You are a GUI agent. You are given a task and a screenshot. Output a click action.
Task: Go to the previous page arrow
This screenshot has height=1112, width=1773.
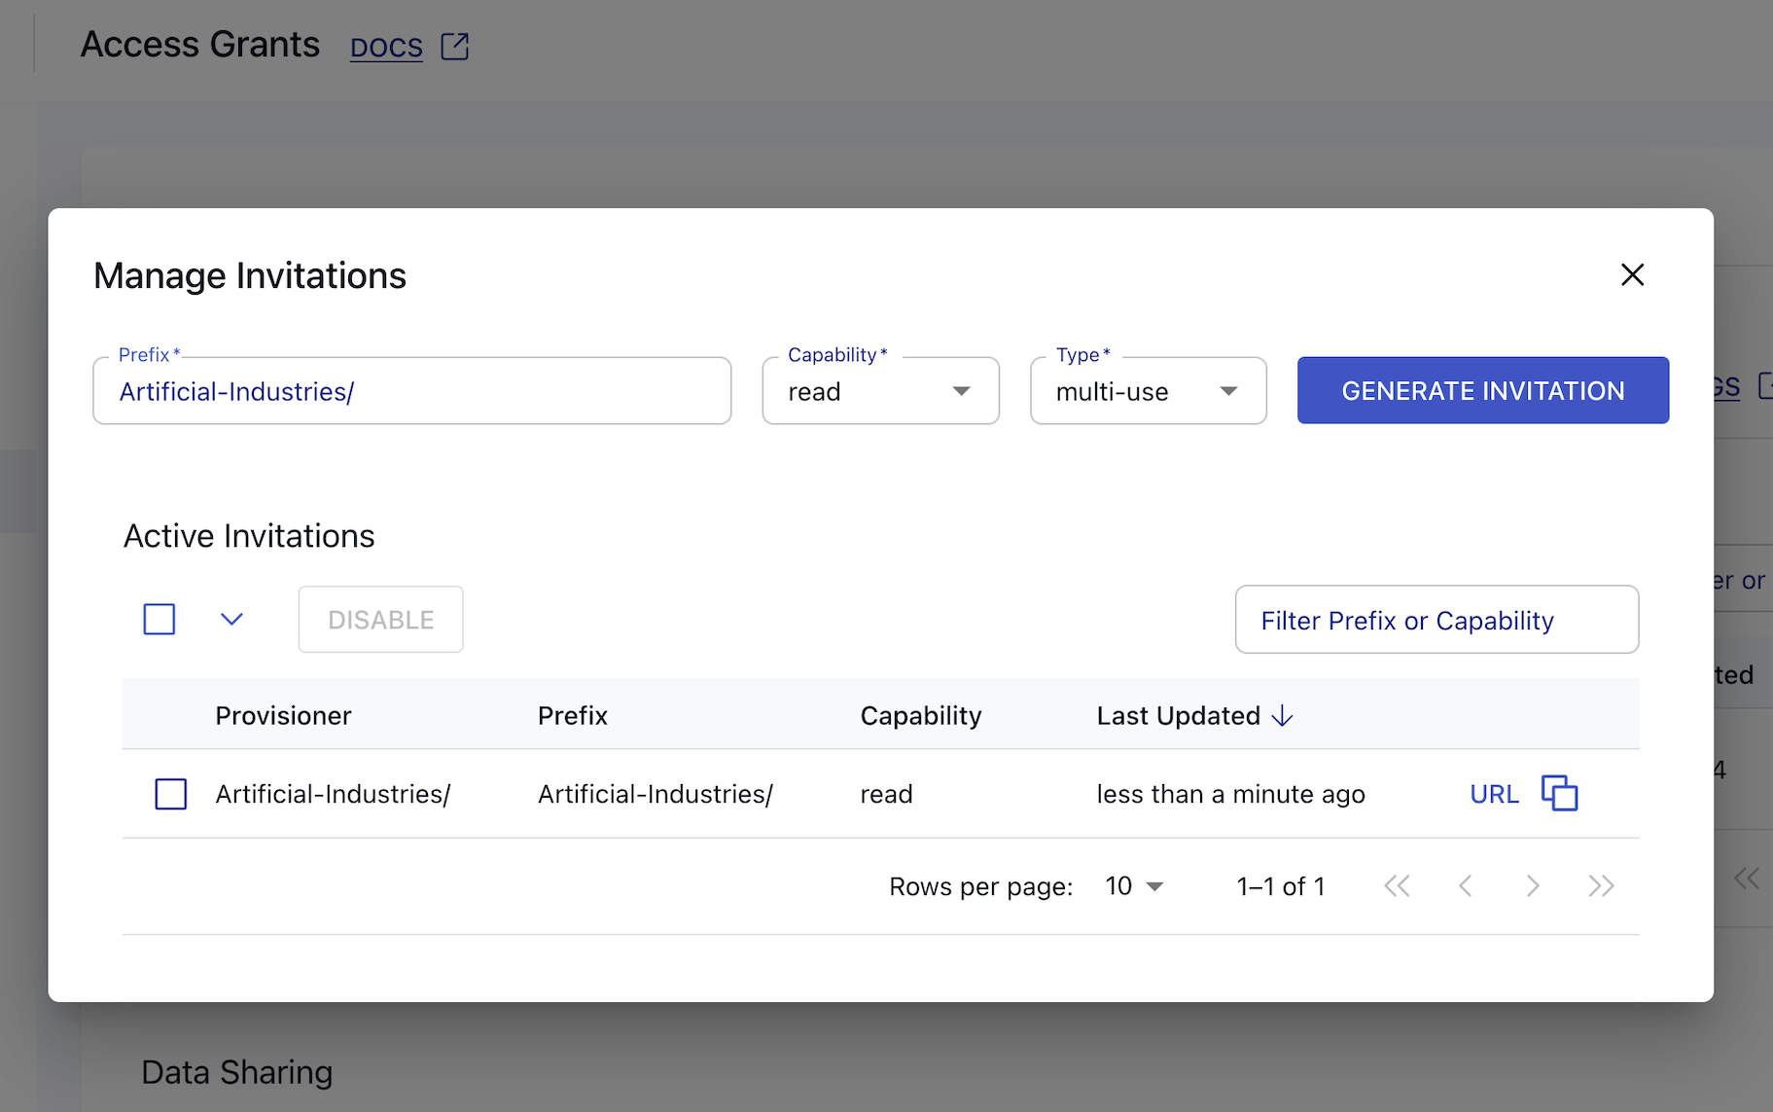1465,885
